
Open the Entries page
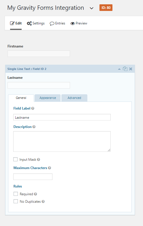[57, 23]
